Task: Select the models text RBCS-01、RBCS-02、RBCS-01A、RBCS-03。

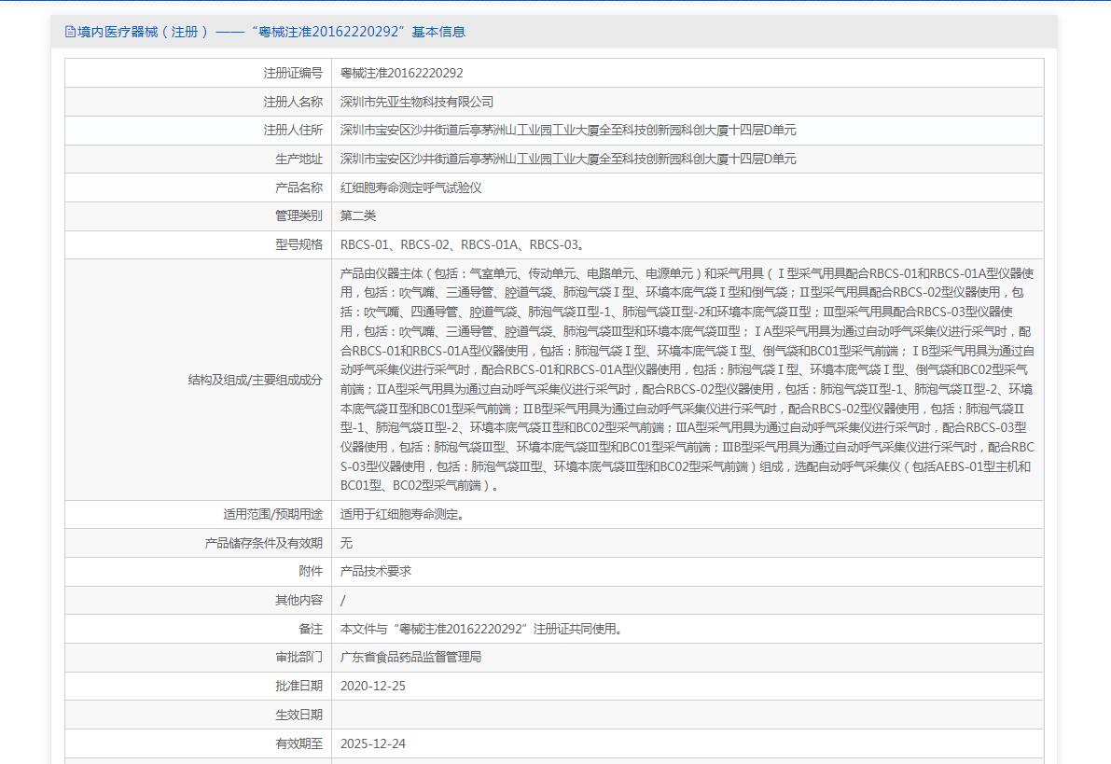Action: (465, 244)
